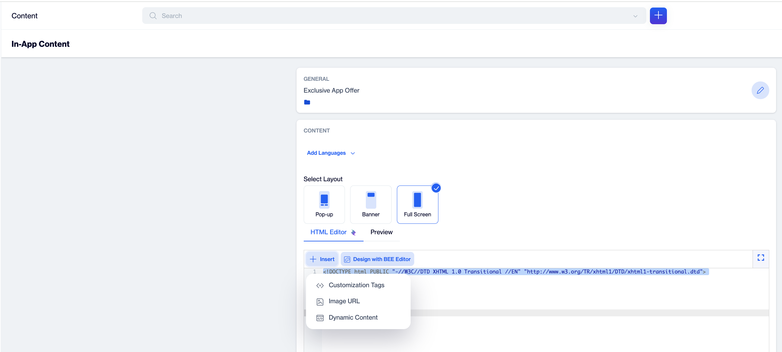Image resolution: width=782 pixels, height=352 pixels.
Task: Click the horizontal scrollbar in code editor
Action: (x=536, y=313)
